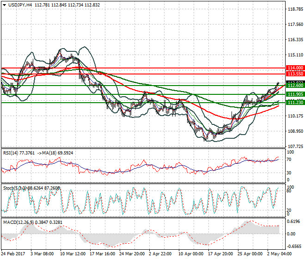
Task: Click the MACD -0.6565 scale value
Action: pos(294,247)
